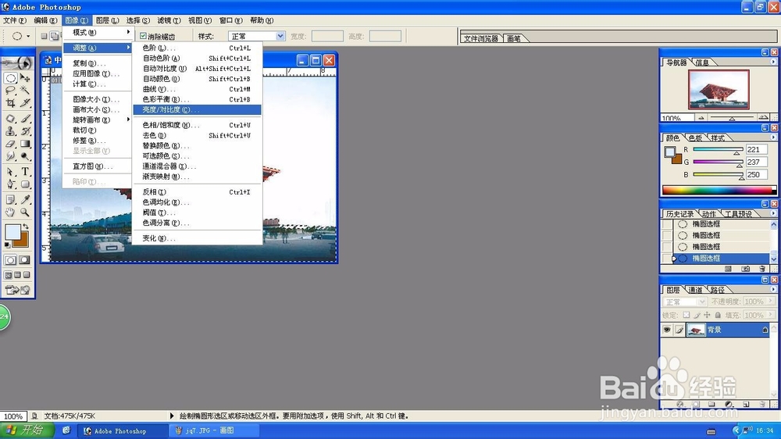This screenshot has height=439, width=781.
Task: Select the Crop tool
Action: coord(10,103)
